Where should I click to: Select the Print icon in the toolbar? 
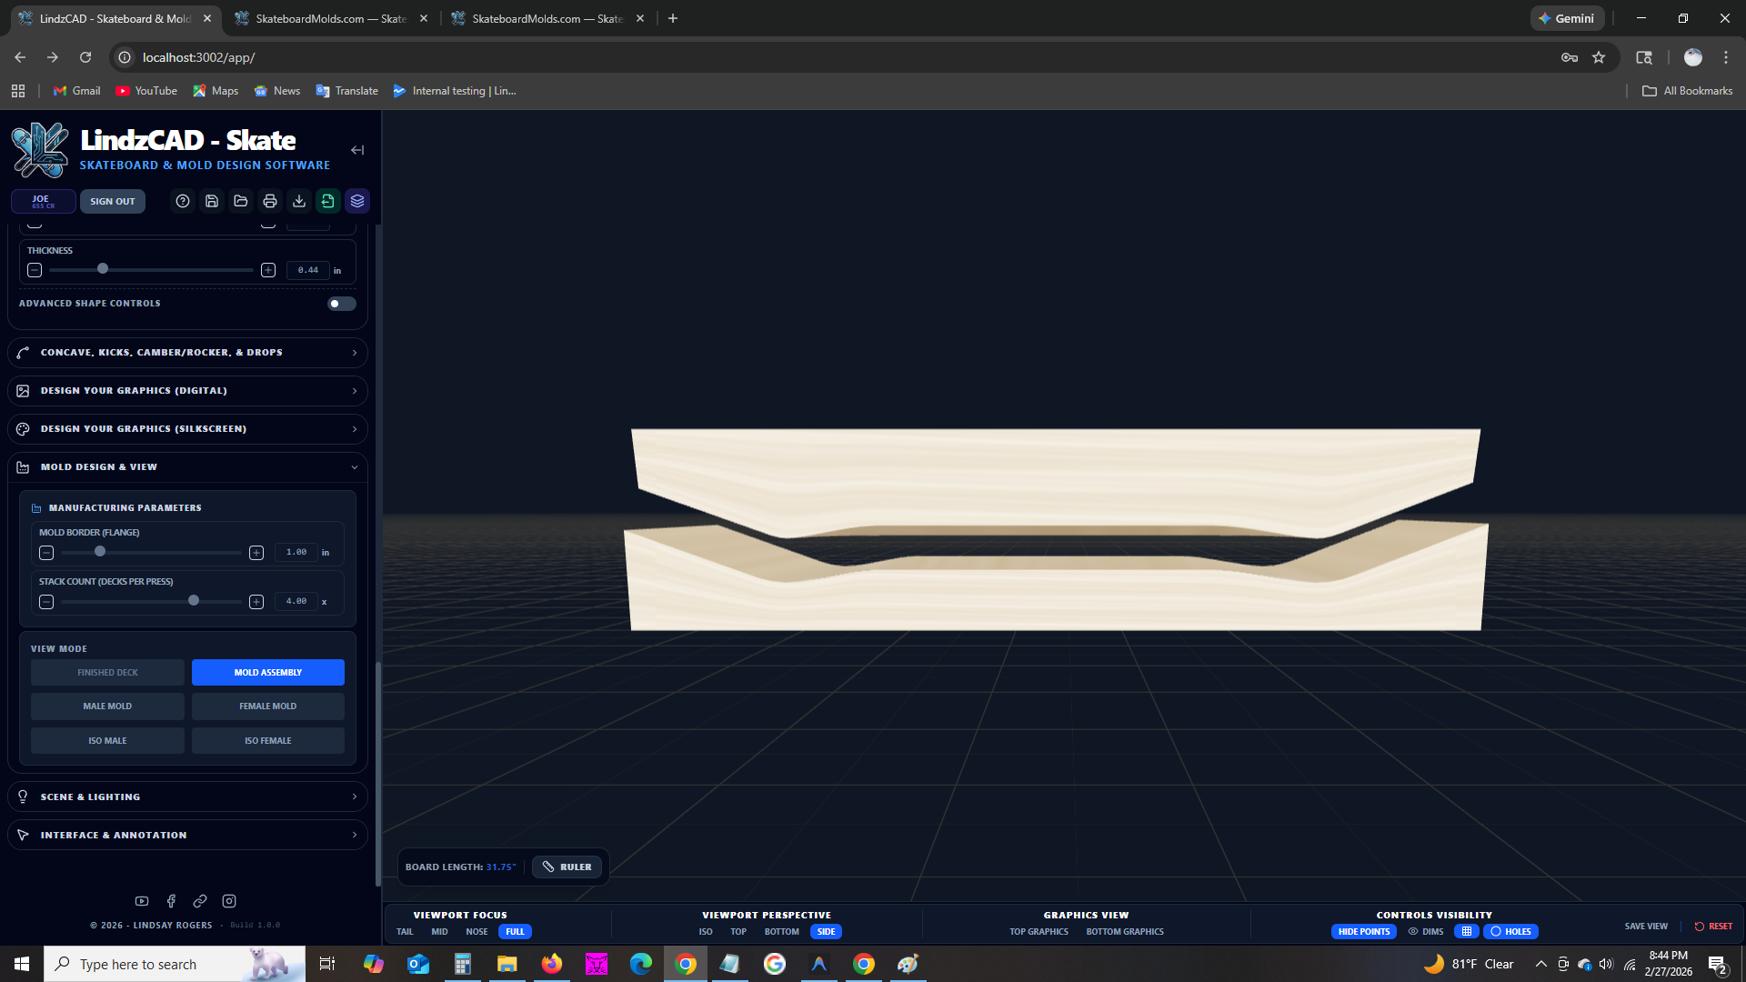coord(270,201)
